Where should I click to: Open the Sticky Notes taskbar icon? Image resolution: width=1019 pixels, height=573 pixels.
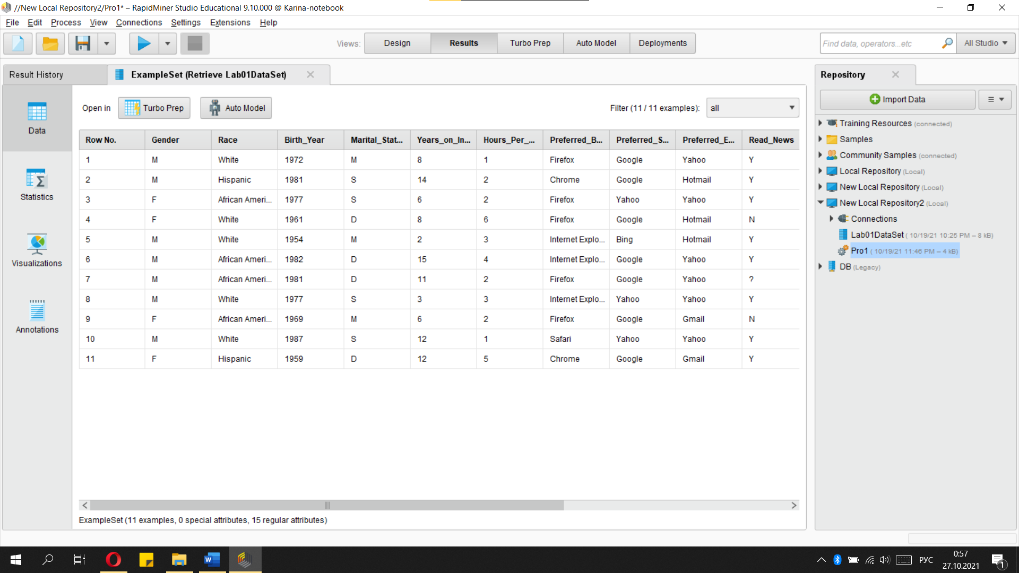click(x=146, y=560)
